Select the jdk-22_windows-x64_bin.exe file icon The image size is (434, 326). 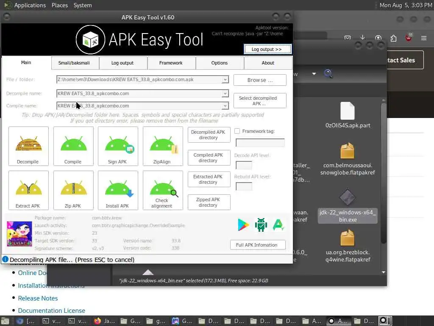tap(348, 197)
